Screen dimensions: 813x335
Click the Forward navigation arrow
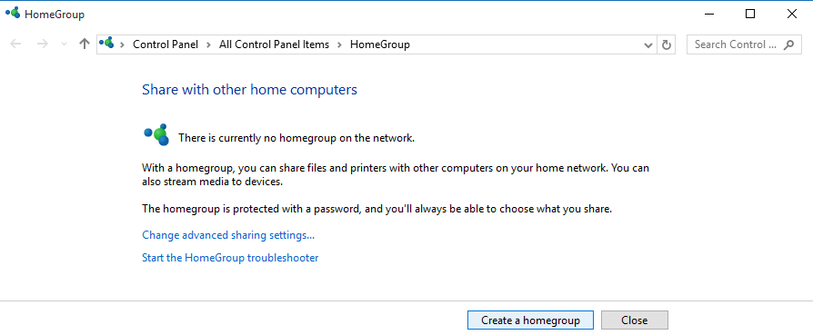(x=42, y=44)
